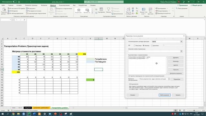Image resolution: width=206 pixels, height=116 pixels.
Task: Toggle the make unconstrained variables non-negative checkbox
Action: [x=129, y=76]
